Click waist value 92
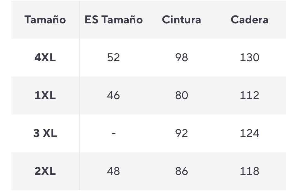 tap(182, 133)
